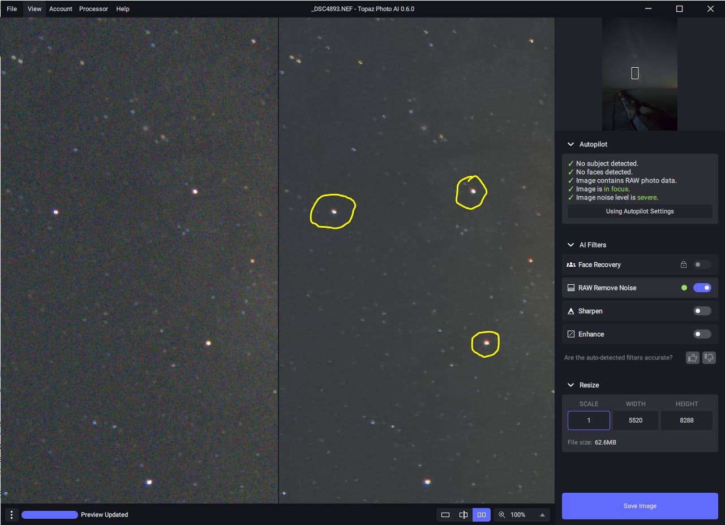The image size is (725, 525).
Task: Click the magnifier zoom icon
Action: tap(501, 515)
